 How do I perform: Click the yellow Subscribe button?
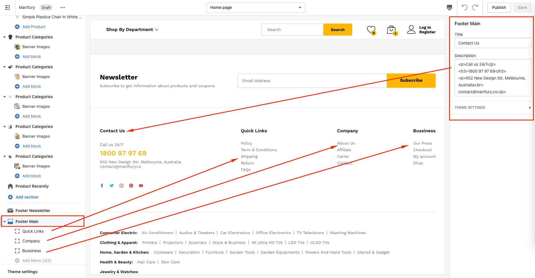click(x=411, y=81)
